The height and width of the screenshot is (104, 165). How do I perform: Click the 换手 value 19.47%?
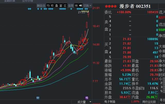click(153, 84)
